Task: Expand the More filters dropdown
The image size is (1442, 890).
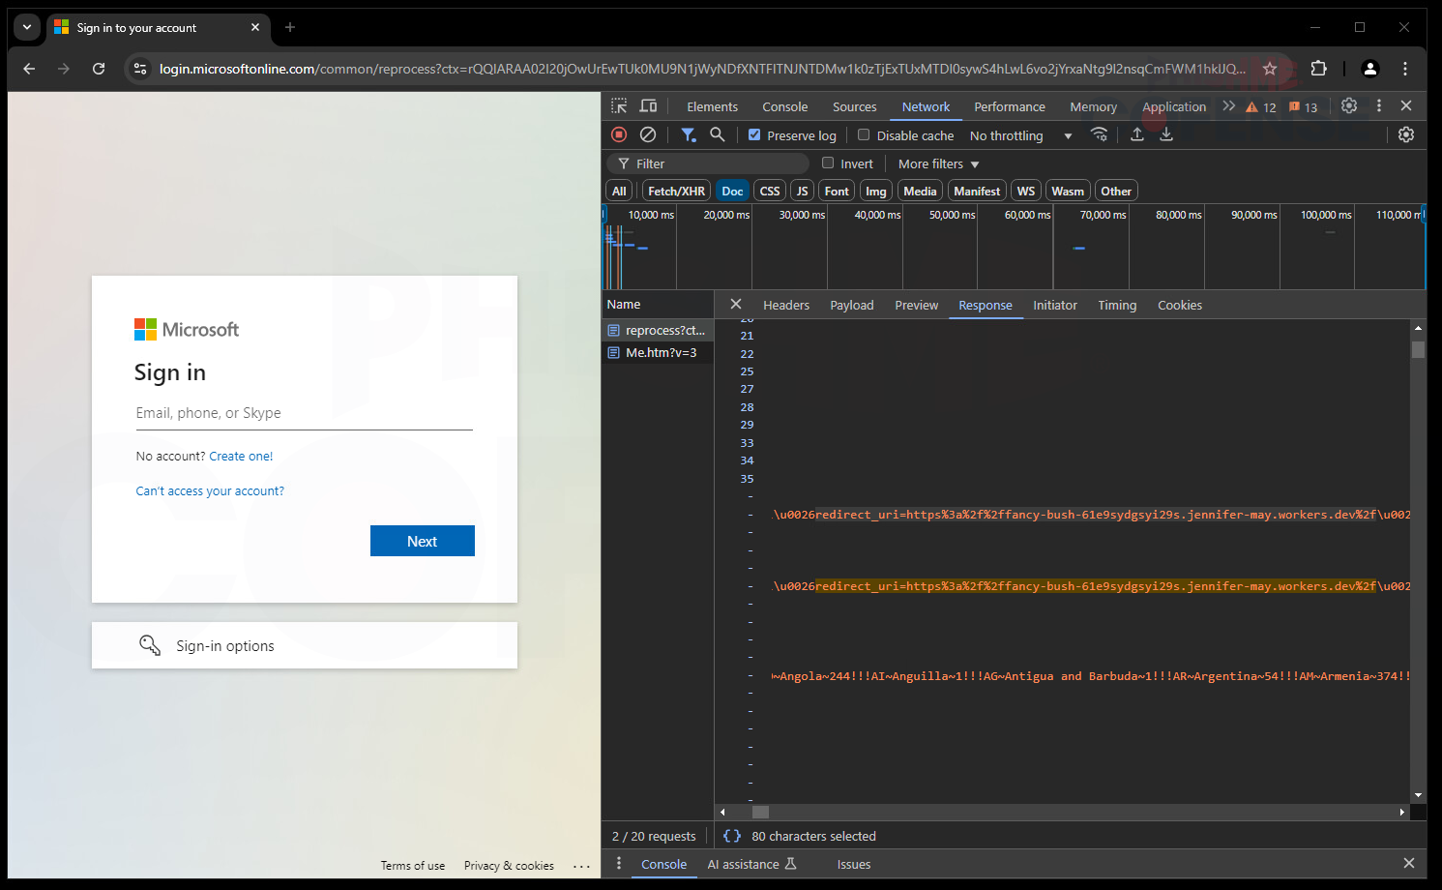Action: click(938, 163)
